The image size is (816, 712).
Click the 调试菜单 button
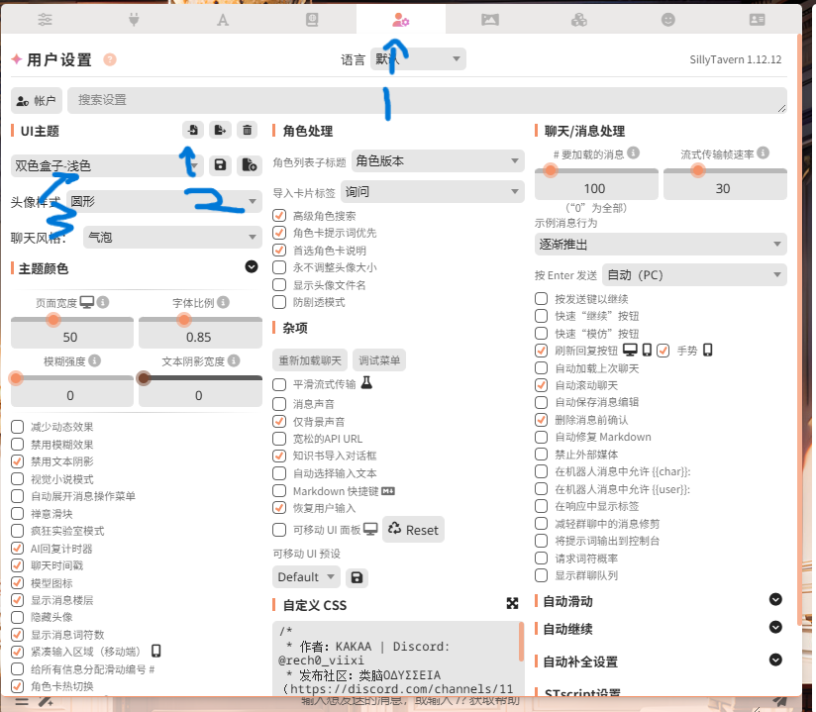point(379,359)
